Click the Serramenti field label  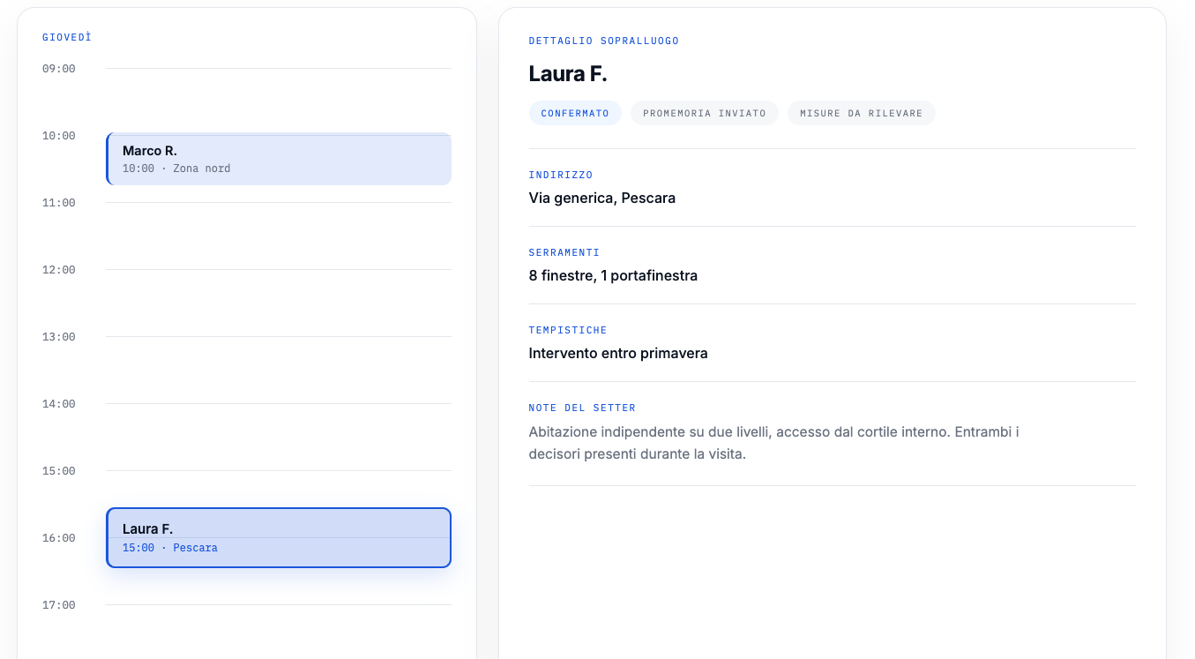[x=564, y=252]
